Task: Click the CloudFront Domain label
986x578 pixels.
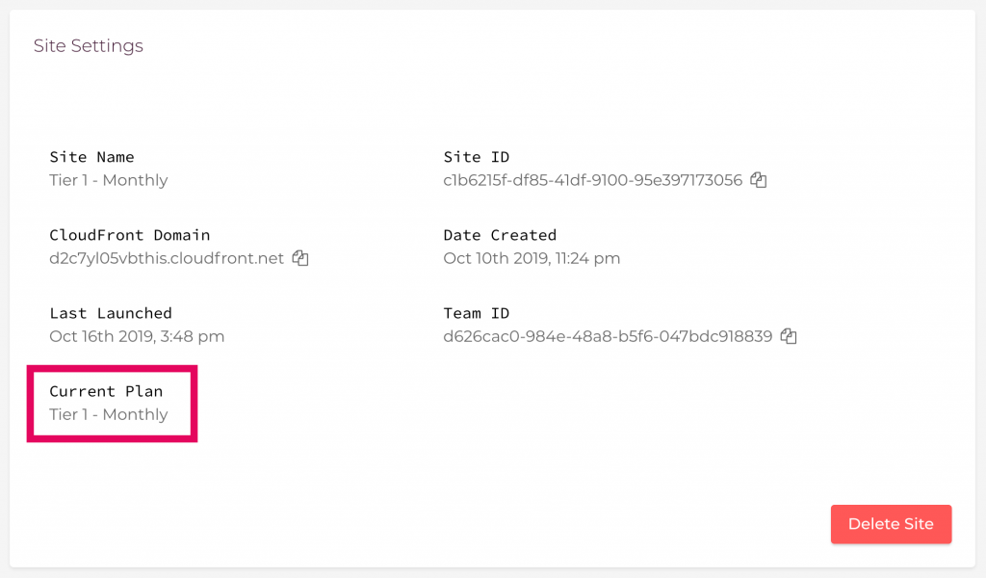Action: click(130, 235)
